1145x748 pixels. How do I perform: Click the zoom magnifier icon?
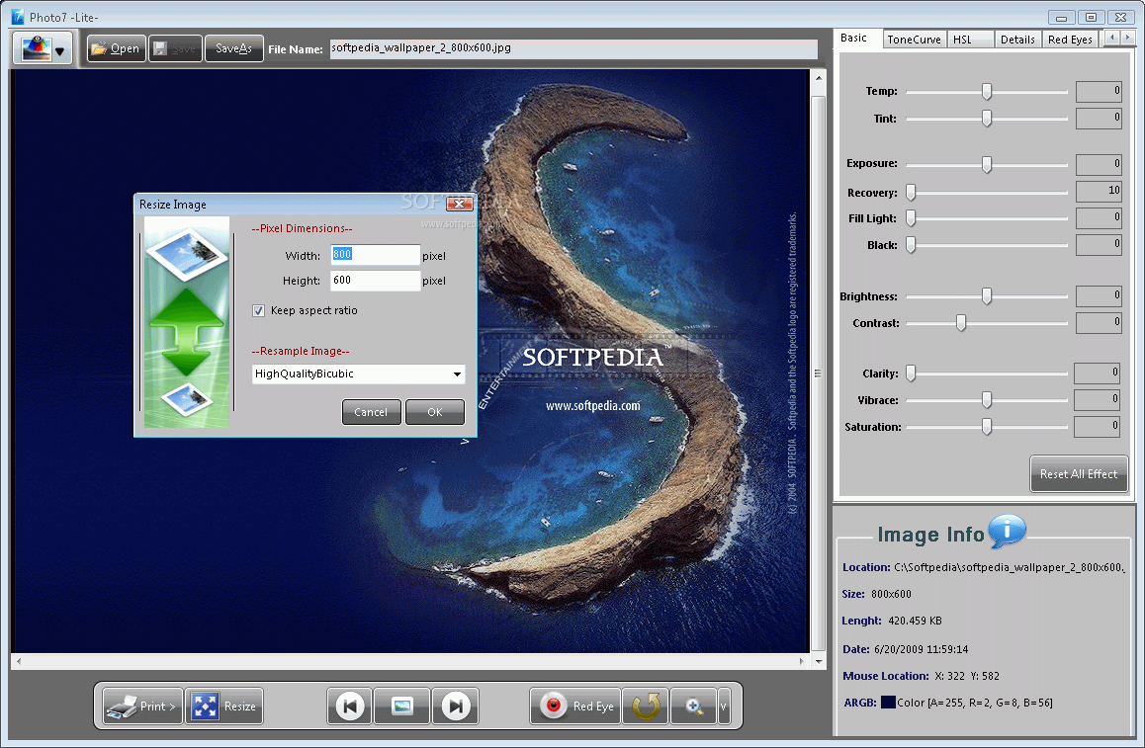(693, 706)
